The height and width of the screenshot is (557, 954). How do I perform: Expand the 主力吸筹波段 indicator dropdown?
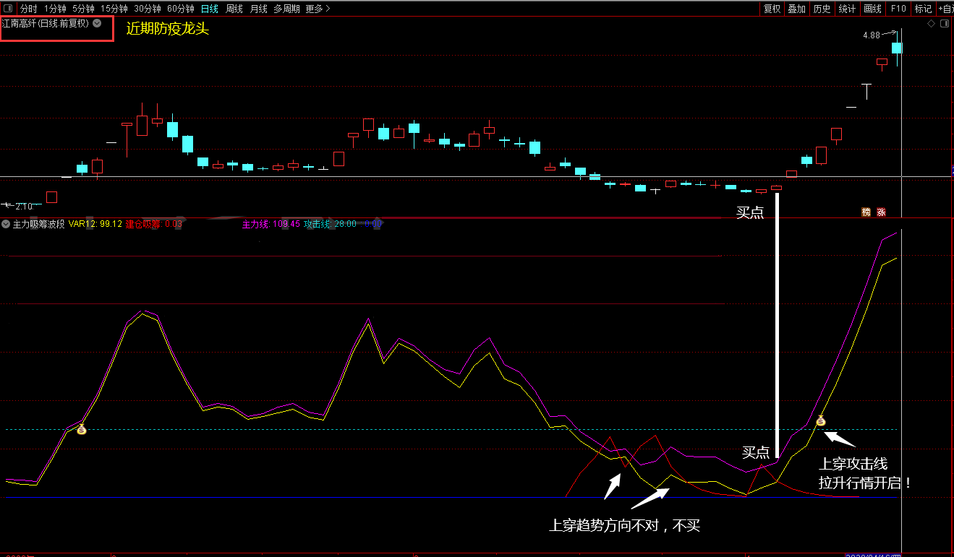[6, 224]
